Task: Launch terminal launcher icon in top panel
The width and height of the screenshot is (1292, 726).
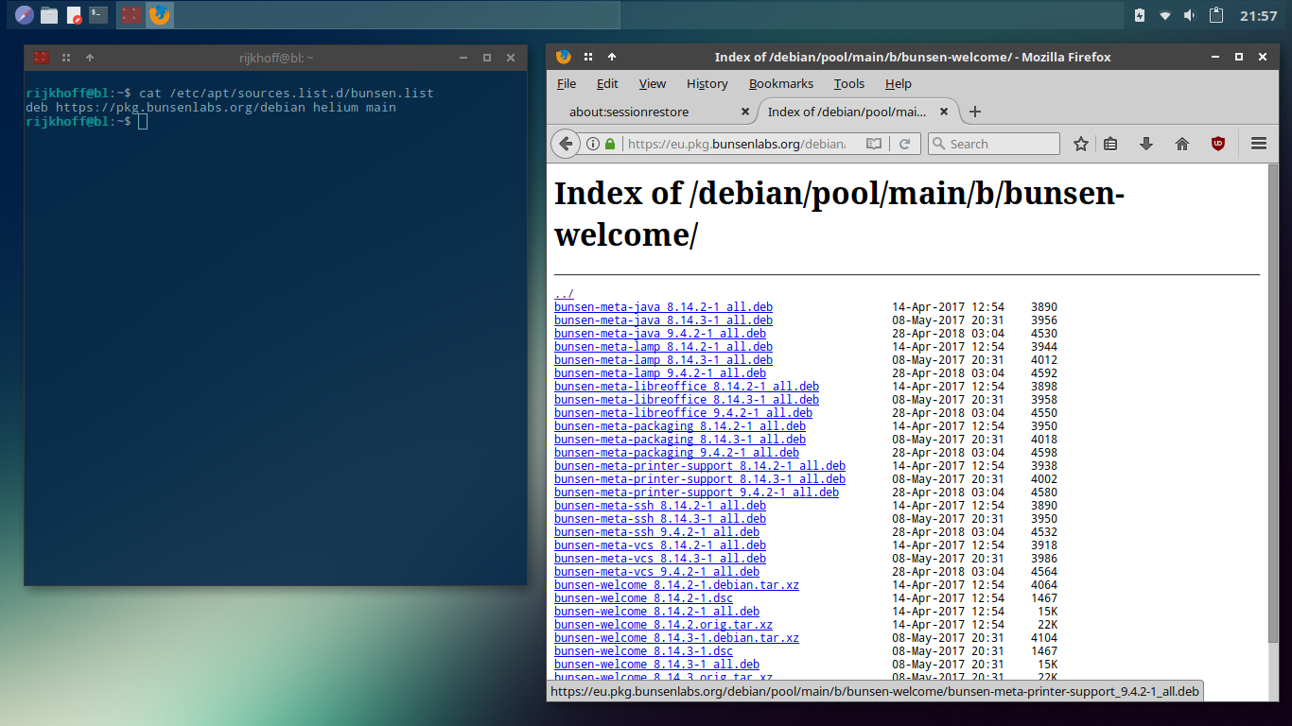Action: pyautogui.click(x=98, y=15)
